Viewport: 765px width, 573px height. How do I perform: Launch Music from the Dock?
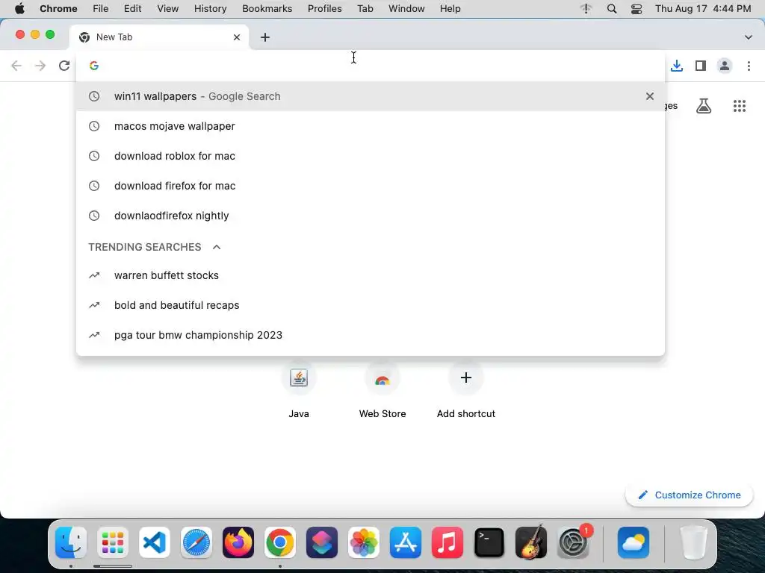pyautogui.click(x=447, y=542)
